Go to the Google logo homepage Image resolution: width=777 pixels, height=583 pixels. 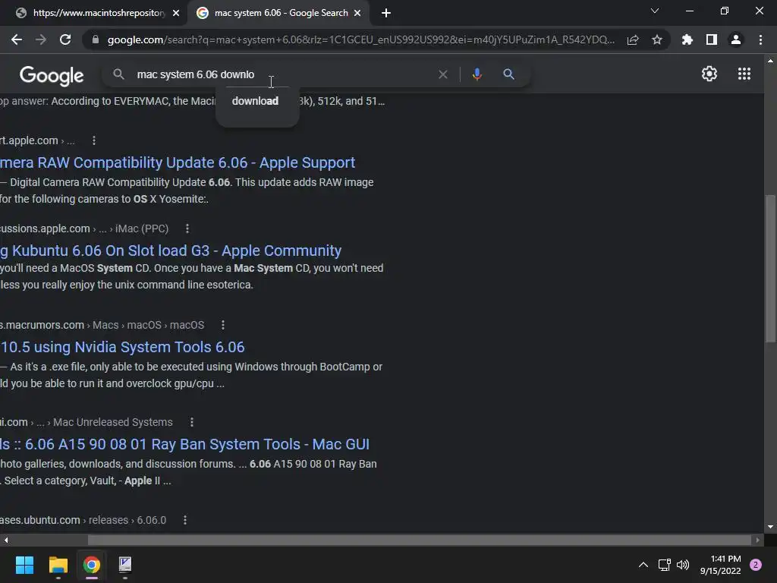pos(52,75)
